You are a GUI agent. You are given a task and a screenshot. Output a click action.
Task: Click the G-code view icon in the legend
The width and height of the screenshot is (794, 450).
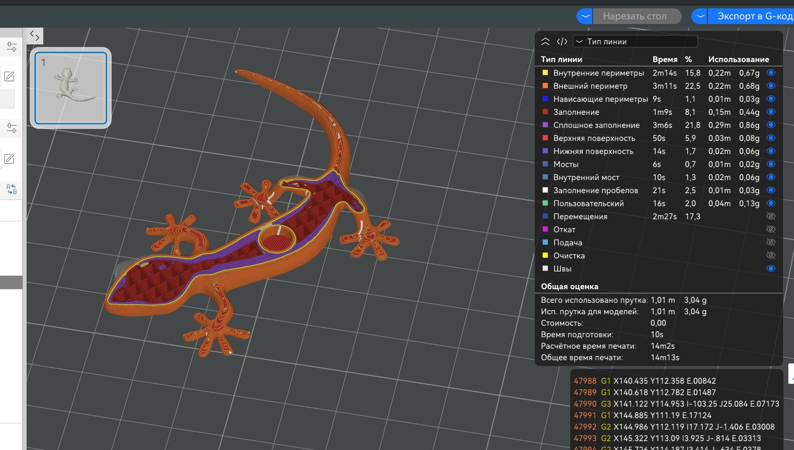pyautogui.click(x=562, y=42)
